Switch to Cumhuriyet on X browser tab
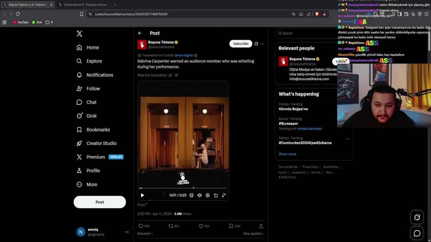 83,5
